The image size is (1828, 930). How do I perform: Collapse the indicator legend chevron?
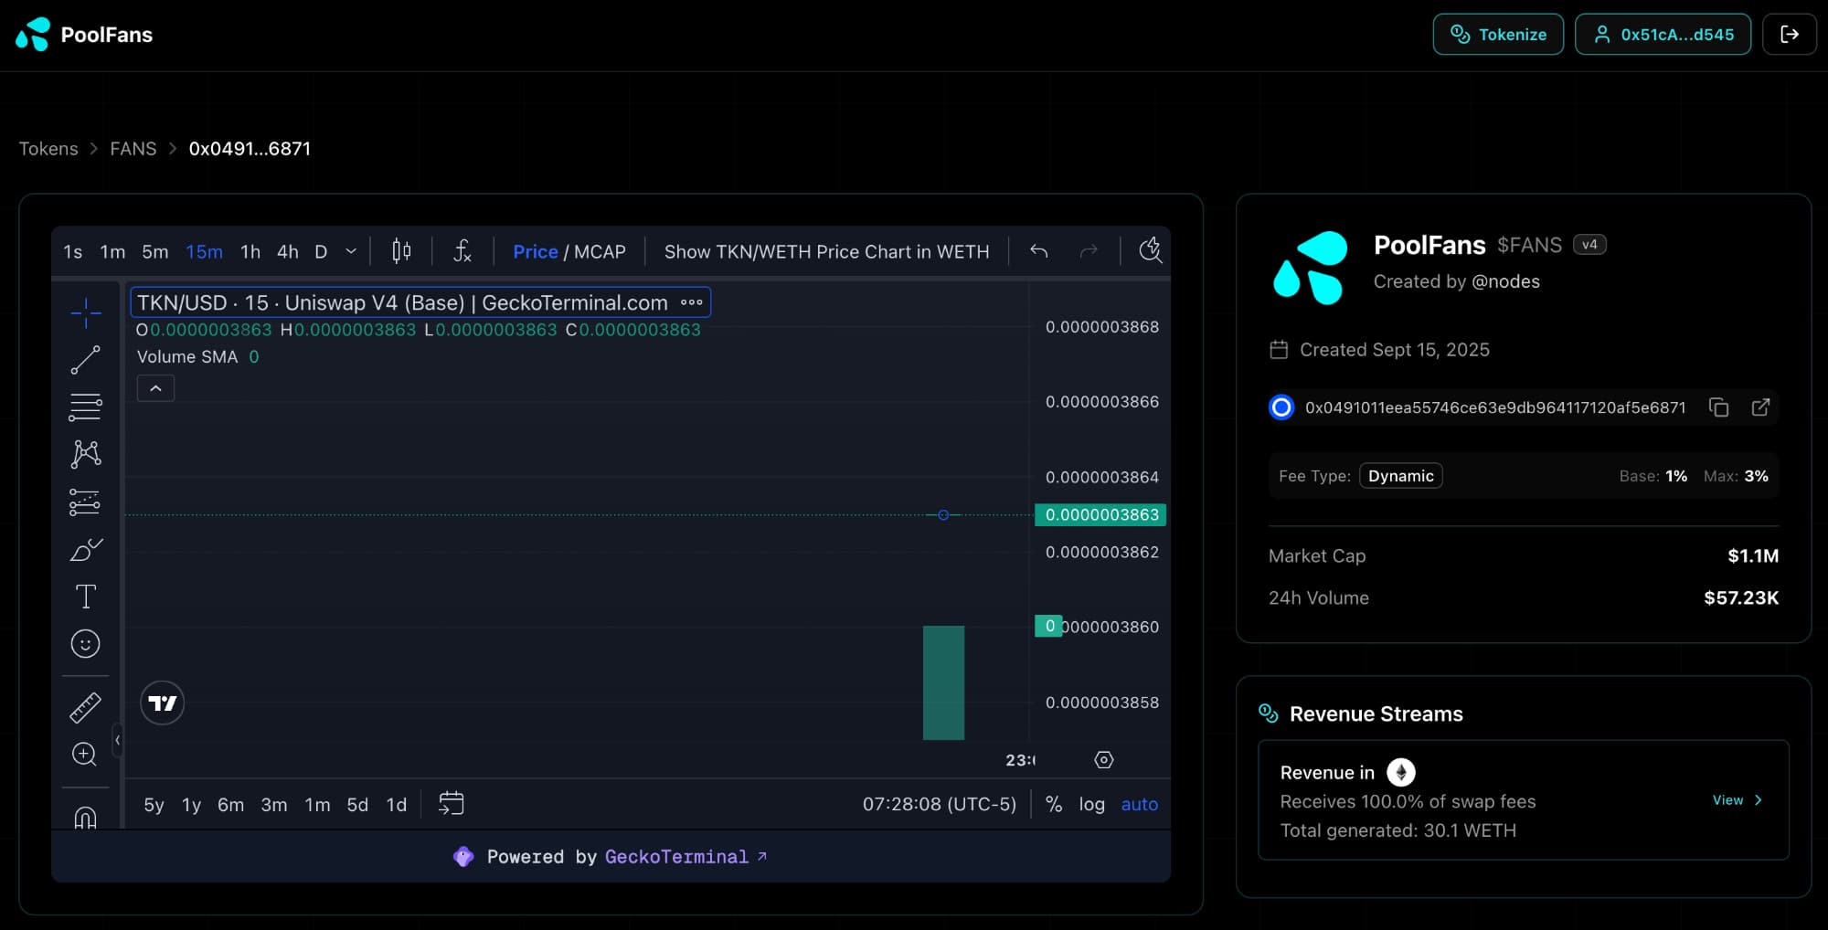click(x=155, y=388)
